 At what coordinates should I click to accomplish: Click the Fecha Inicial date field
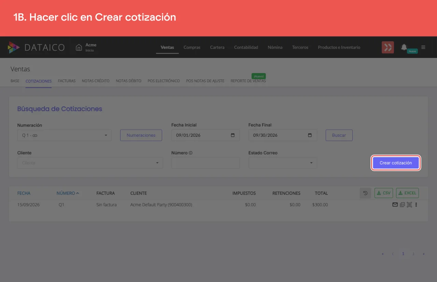coord(206,135)
